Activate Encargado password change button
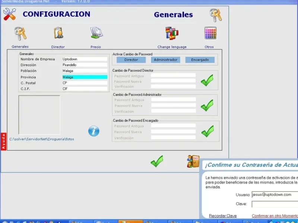This screenshot has width=298, height=223. click(200, 60)
